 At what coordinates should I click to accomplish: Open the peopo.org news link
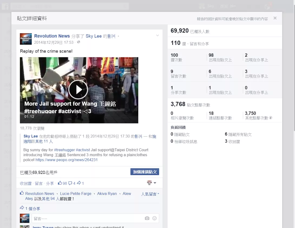pos(66,160)
